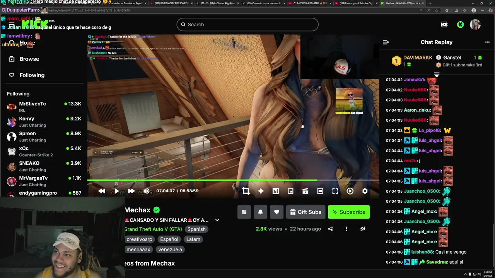Open SNEAKO channel in Following list
The width and height of the screenshot is (495, 278).
pos(44,166)
